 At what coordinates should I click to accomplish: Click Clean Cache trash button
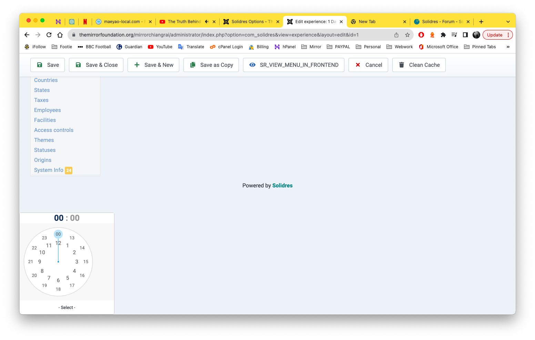[x=419, y=65]
